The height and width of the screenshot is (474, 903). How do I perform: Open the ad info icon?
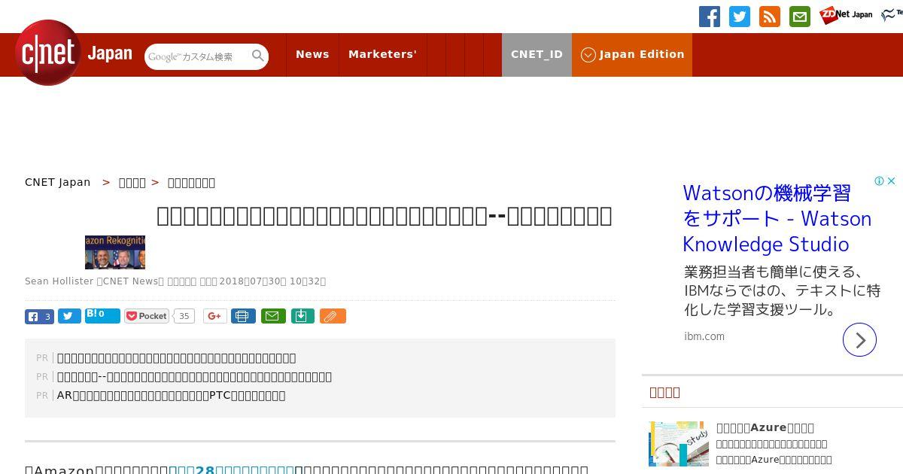pyautogui.click(x=879, y=181)
